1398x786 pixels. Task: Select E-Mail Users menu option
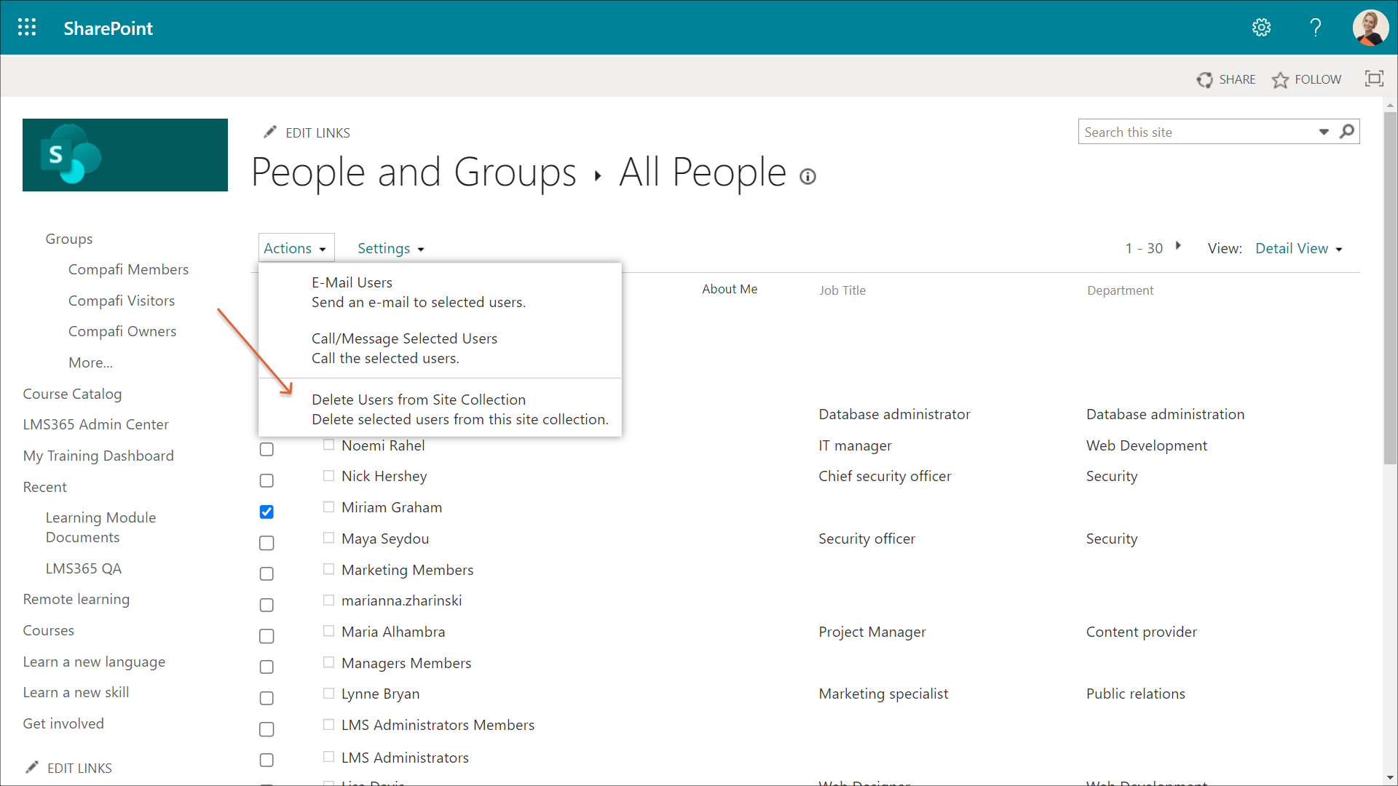352,282
